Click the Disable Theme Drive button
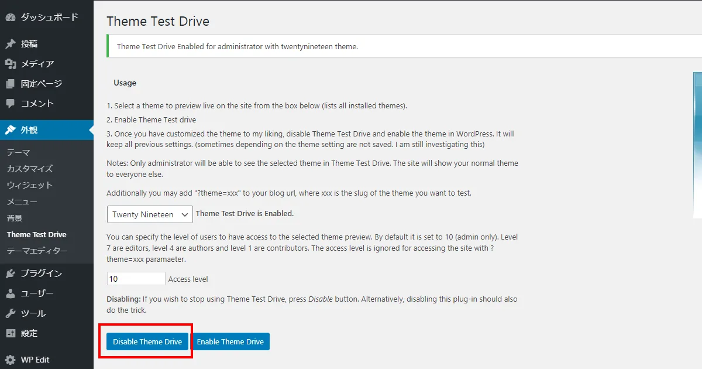 click(x=147, y=341)
